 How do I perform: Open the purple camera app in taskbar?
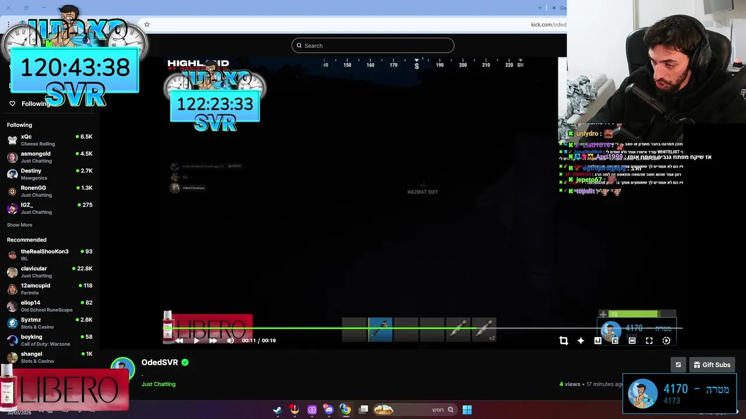(x=312, y=410)
